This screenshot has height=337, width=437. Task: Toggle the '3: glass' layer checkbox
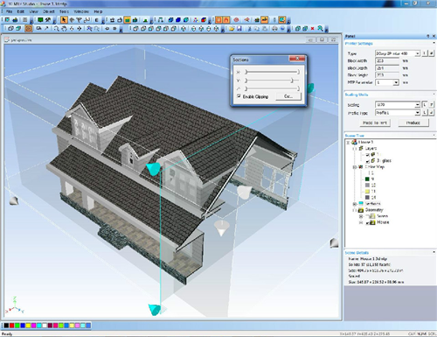[x=367, y=161]
